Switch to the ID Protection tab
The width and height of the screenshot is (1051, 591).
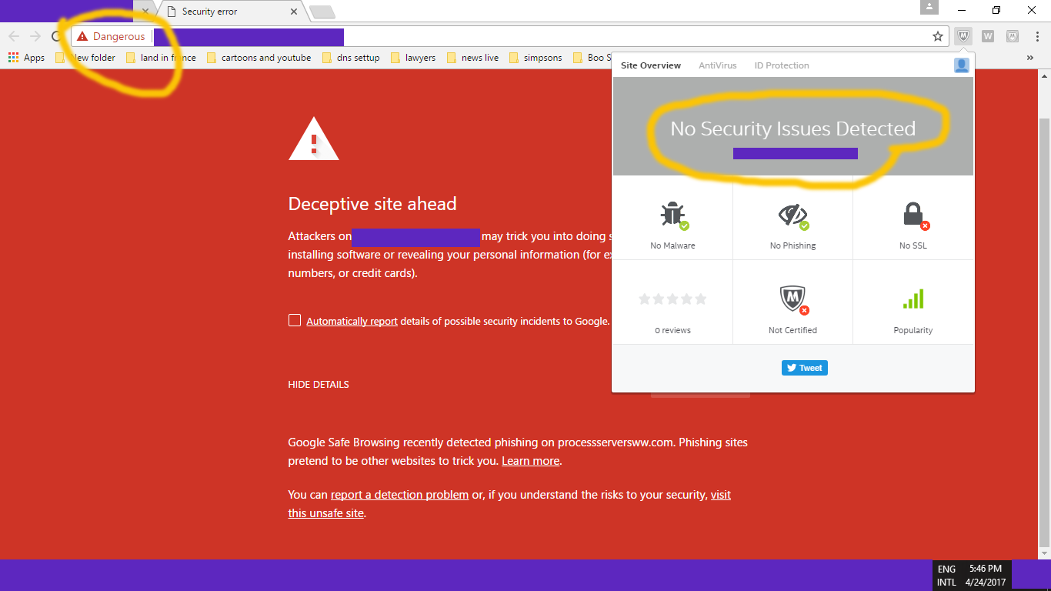[782, 65]
